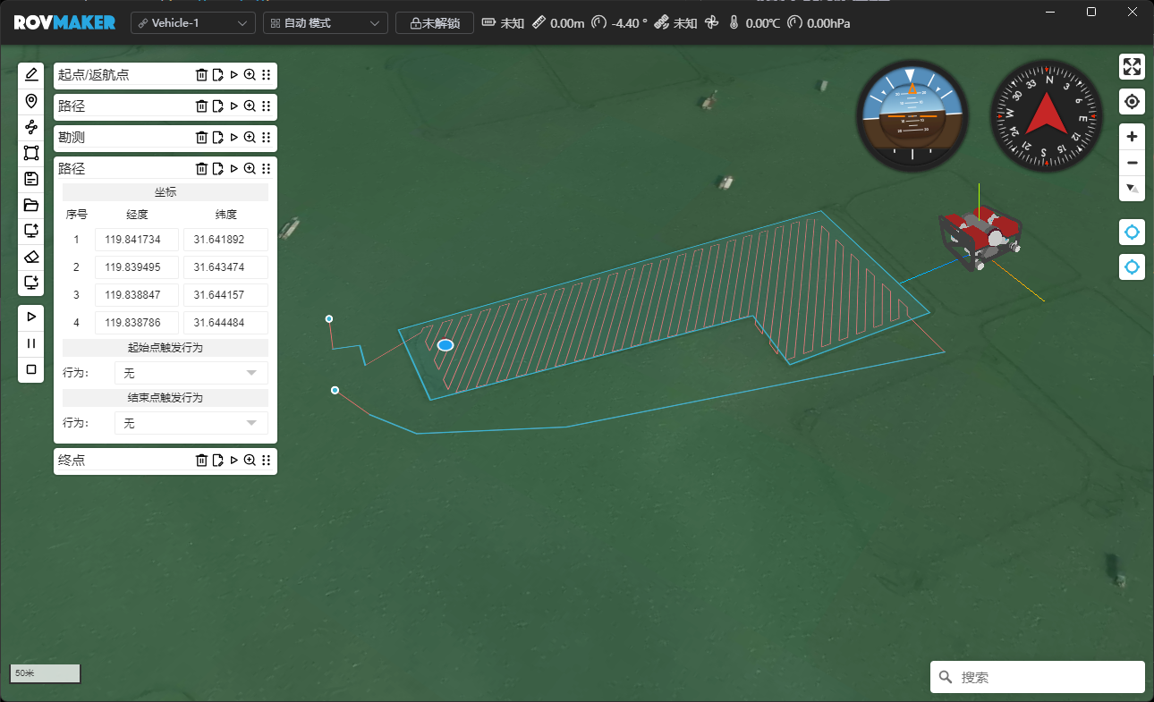Collapse the expanded 路径 panel header
This screenshot has width=1154, height=702.
coord(121,169)
